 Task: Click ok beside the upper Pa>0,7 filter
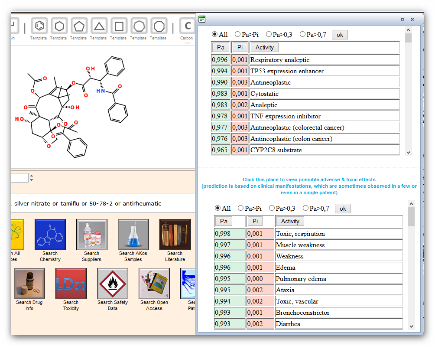coord(340,35)
